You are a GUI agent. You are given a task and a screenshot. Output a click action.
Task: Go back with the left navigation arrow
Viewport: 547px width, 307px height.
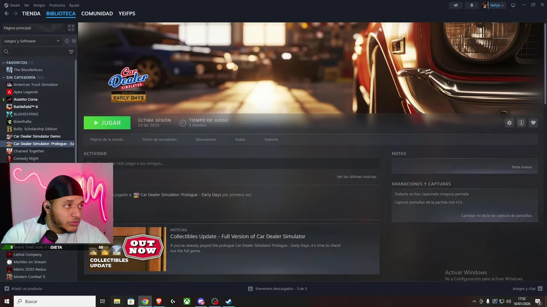pos(6,14)
